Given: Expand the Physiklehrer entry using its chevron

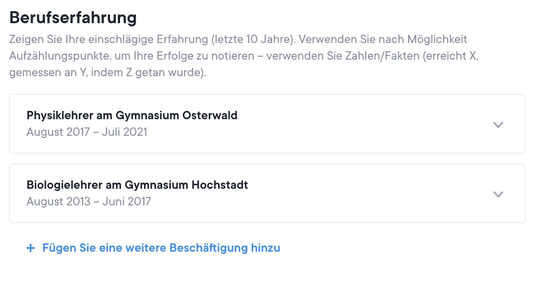Looking at the screenshot, I should [x=498, y=124].
